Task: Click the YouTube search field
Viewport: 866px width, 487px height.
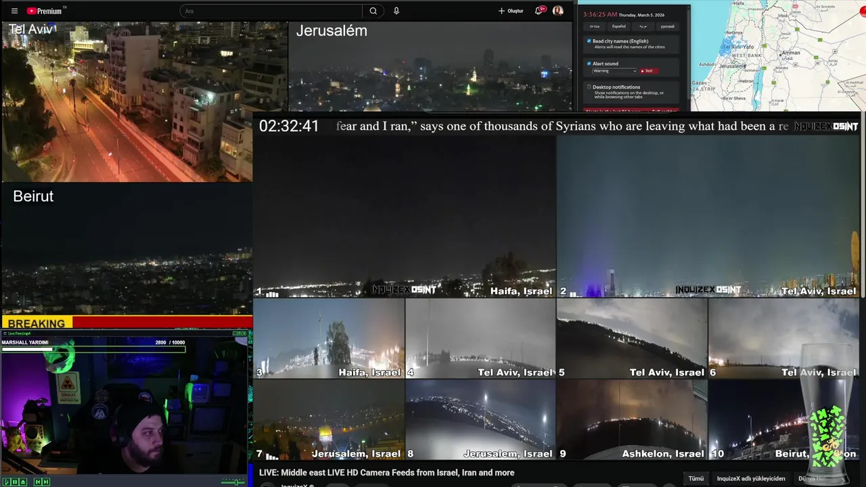Action: click(x=271, y=11)
